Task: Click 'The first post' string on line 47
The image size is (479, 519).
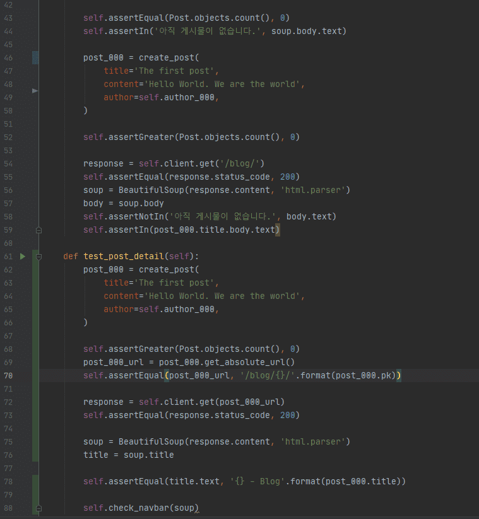Action: tap(174, 71)
